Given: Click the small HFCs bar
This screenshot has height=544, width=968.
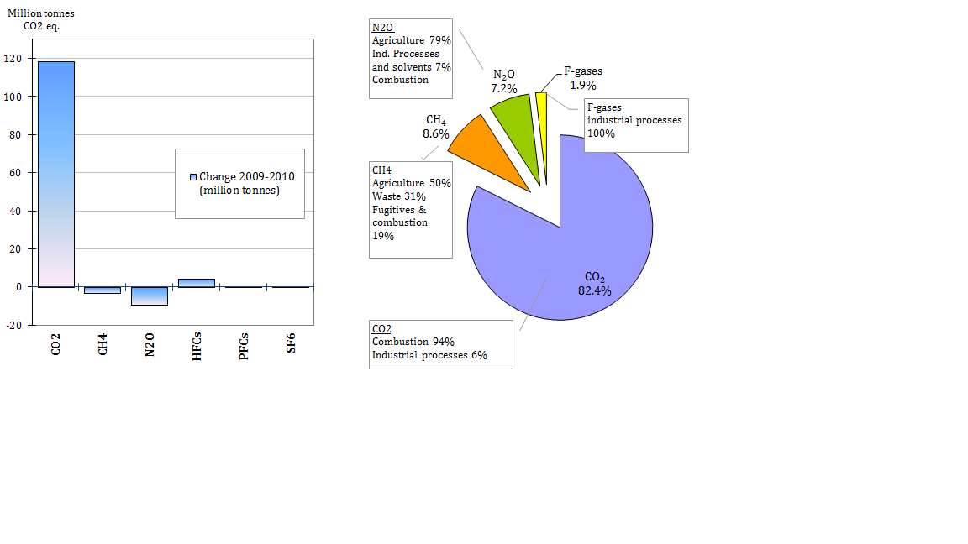Looking at the screenshot, I should tap(197, 283).
